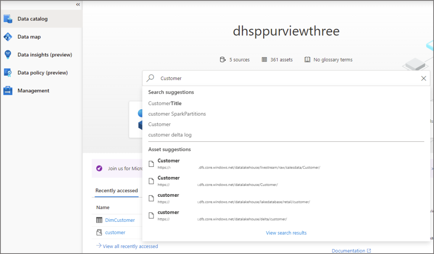Click table icon next to DimCustomer
The width and height of the screenshot is (434, 254).
(99, 220)
